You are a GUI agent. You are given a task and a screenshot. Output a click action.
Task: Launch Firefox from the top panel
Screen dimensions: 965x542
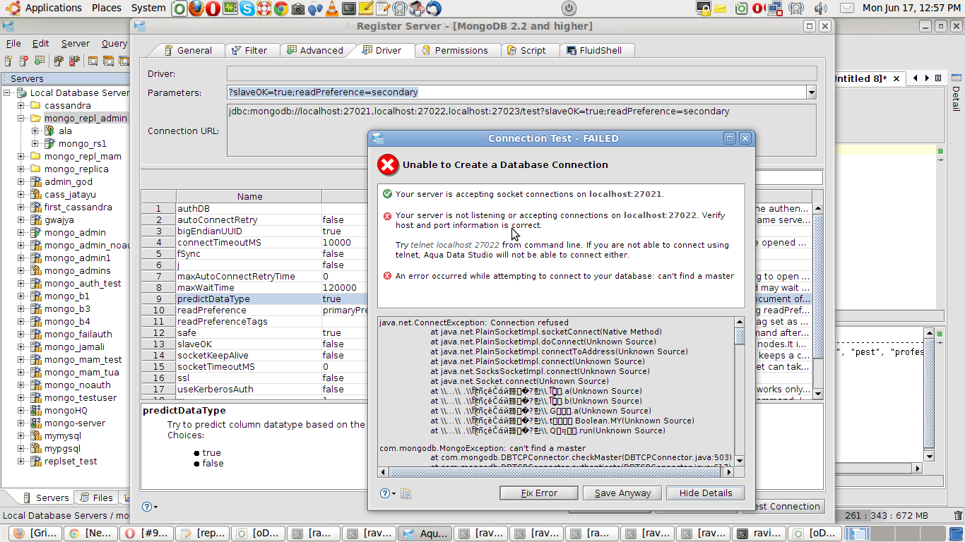(196, 8)
